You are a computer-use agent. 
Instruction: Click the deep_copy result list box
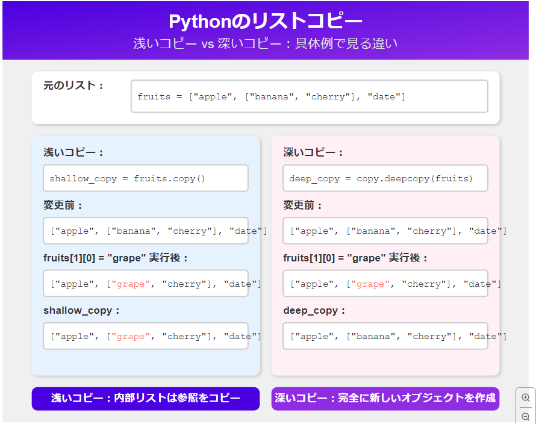point(385,336)
